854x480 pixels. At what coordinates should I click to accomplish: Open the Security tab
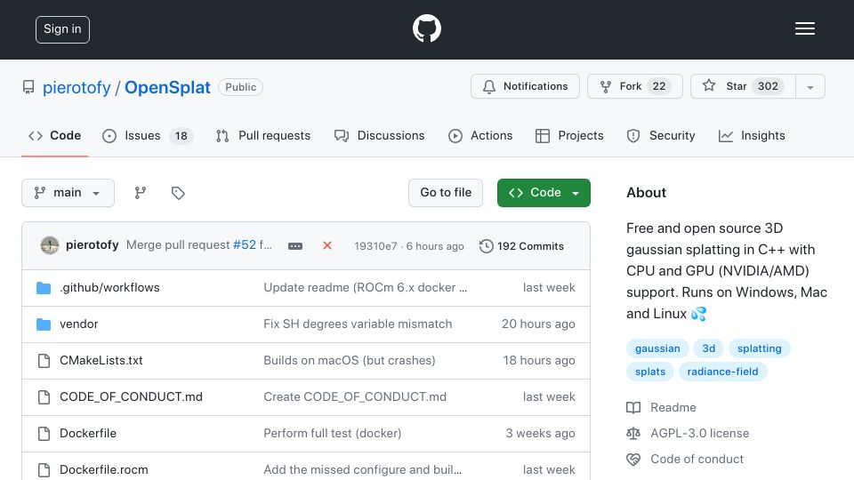(661, 135)
